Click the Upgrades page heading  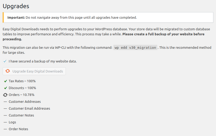pyautogui.click(x=16, y=6)
